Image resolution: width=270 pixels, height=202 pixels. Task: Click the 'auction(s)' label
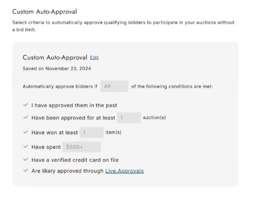pyautogui.click(x=154, y=117)
